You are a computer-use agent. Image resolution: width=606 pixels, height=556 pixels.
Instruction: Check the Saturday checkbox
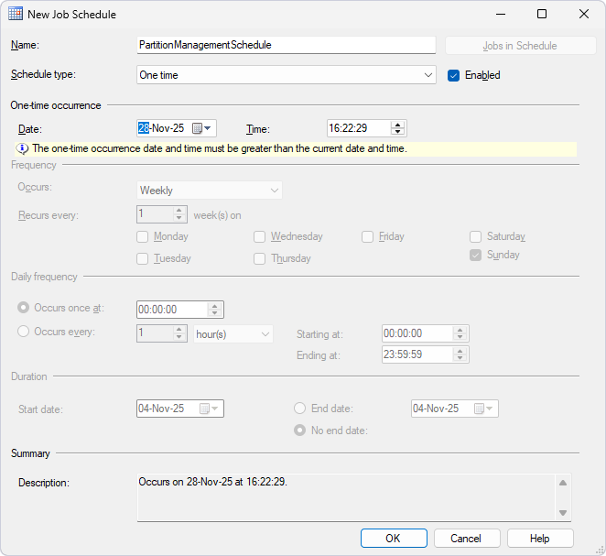(x=475, y=236)
